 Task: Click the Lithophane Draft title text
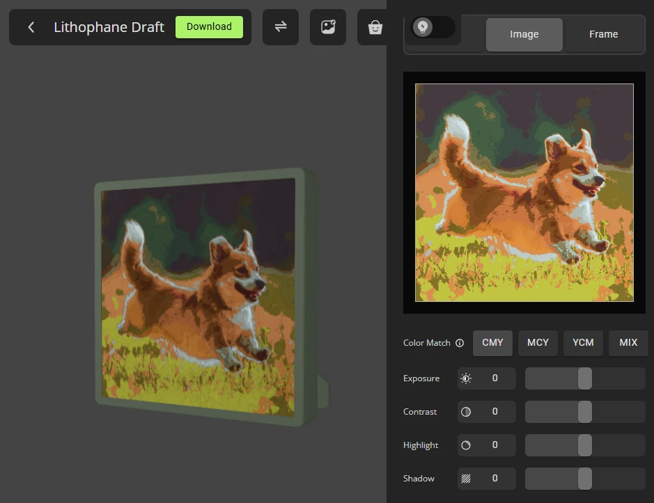point(109,27)
